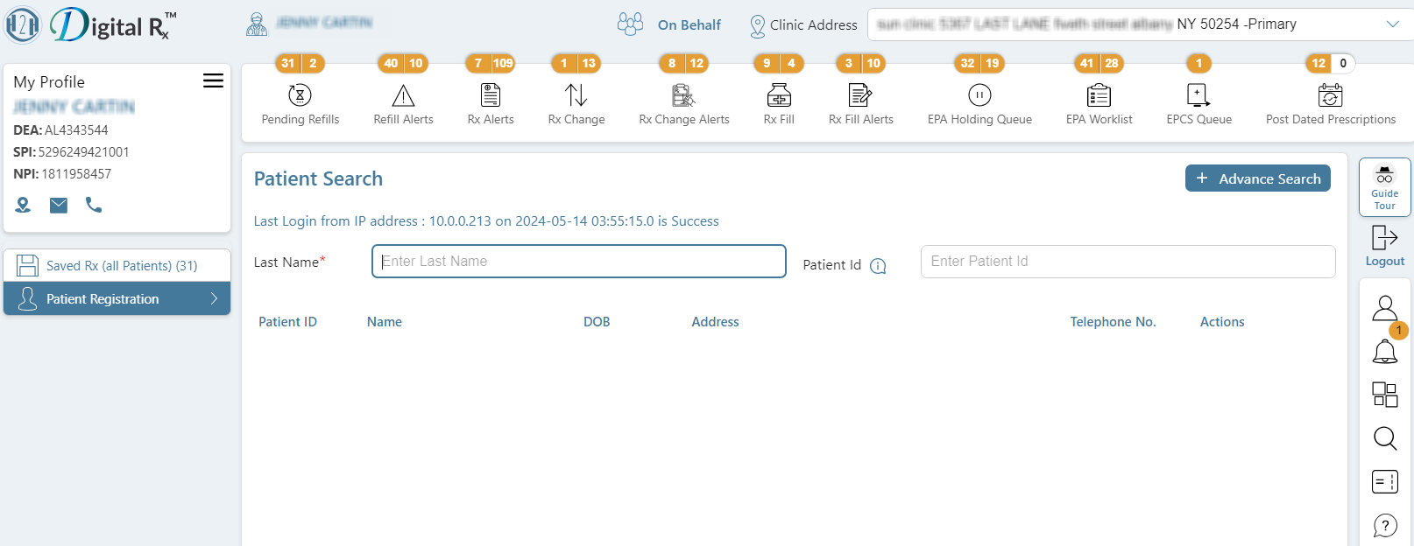Open the Refill Alerts icon
This screenshot has width=1414, height=546.
click(403, 96)
